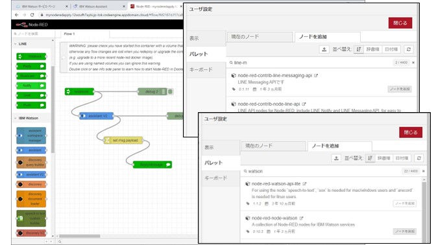This screenshot has height=245, width=436.
Task: Click sort order icon in line-m dialog
Action: 359,49
